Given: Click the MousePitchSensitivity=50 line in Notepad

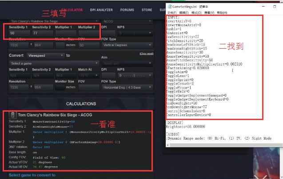Looking at the screenshot, I should tap(189, 60).
